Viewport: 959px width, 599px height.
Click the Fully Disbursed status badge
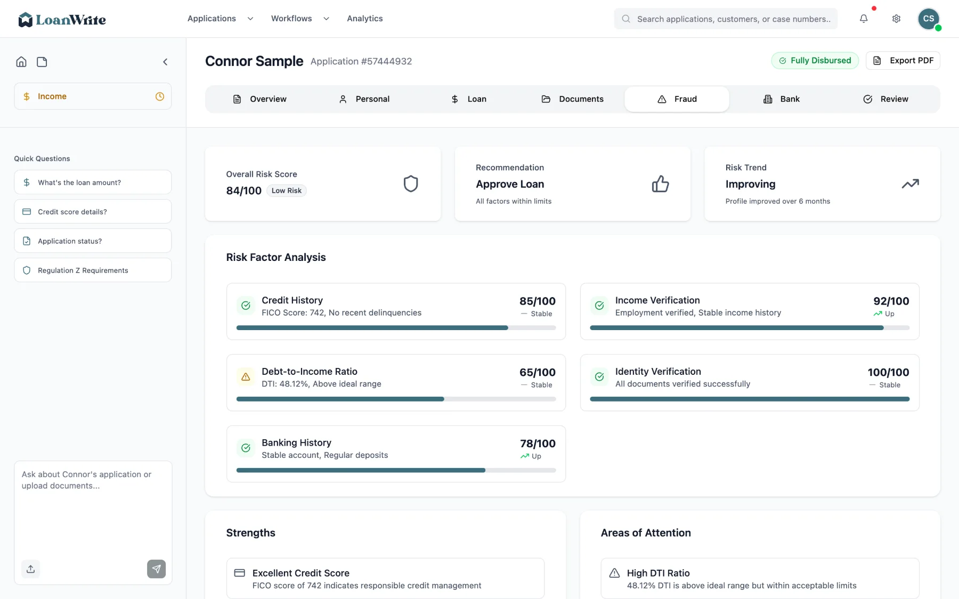pyautogui.click(x=815, y=61)
